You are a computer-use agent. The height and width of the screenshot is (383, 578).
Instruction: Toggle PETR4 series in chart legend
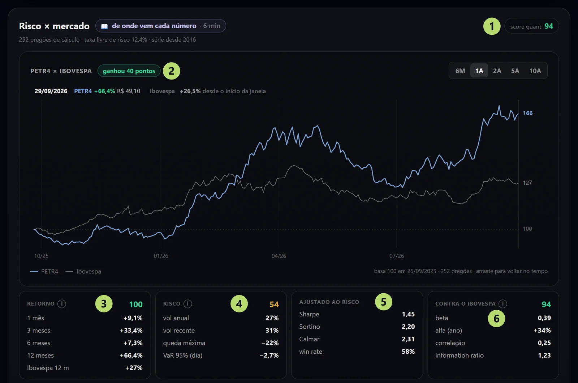(x=44, y=272)
